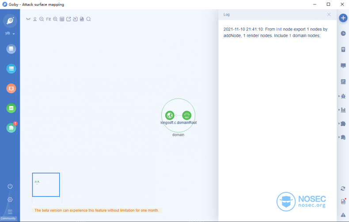Zoom in on the attack surface graph
The image size is (349, 222).
tap(55, 19)
